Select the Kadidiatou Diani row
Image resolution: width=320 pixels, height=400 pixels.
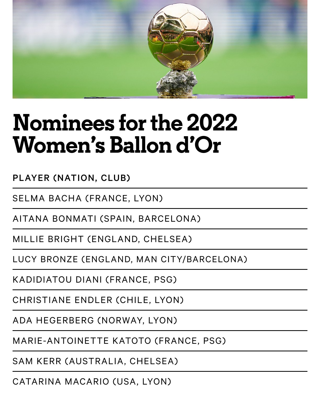pyautogui.click(x=160, y=280)
